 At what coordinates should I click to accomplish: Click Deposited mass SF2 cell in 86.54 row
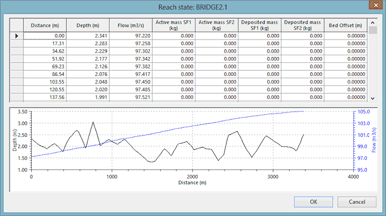[303, 74]
